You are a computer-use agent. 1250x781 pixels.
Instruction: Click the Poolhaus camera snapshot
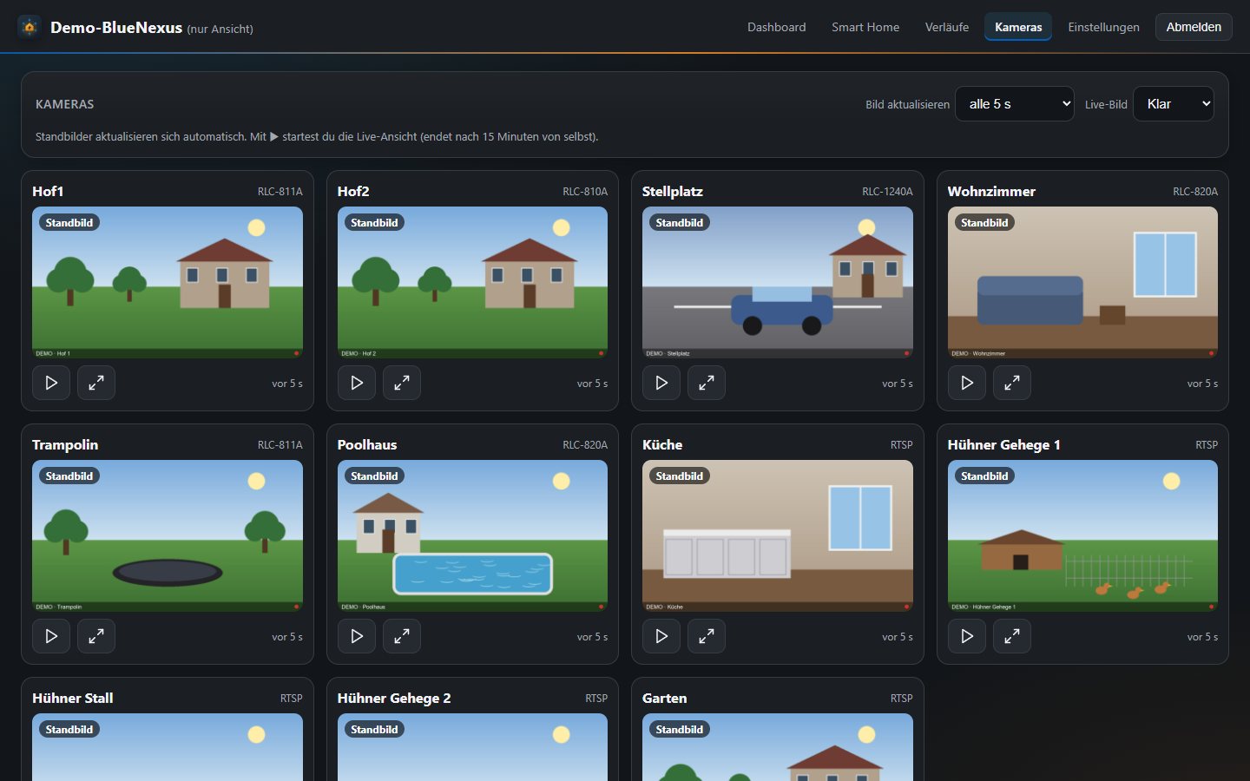pyautogui.click(x=472, y=535)
